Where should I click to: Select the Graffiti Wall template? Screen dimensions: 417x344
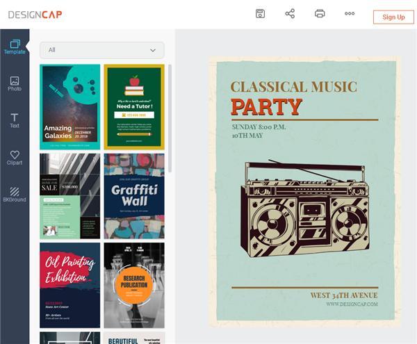pyautogui.click(x=134, y=196)
